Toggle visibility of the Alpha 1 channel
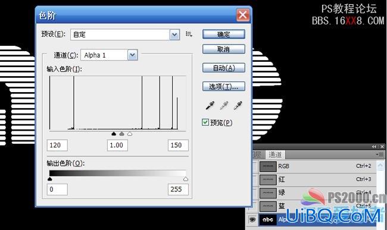The image size is (387, 230). (252, 219)
